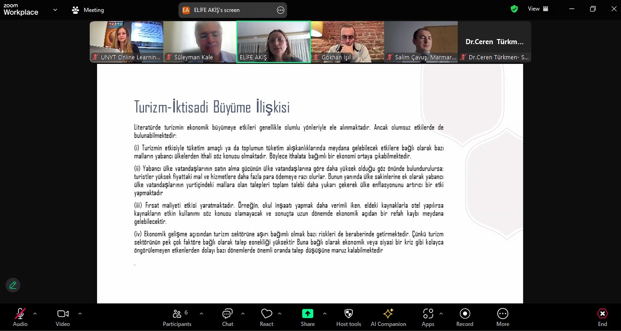Expand video options chevron

point(80,314)
